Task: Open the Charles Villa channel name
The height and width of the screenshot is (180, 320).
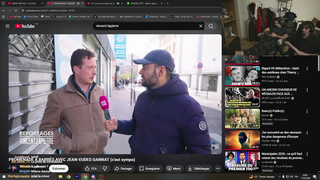Action: click(x=268, y=141)
